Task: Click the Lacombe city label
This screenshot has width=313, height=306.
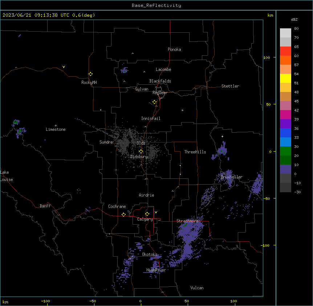Action: pyautogui.click(x=163, y=69)
